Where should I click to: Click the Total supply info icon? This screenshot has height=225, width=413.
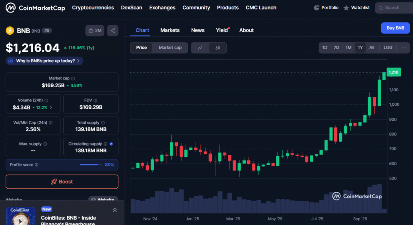click(103, 123)
